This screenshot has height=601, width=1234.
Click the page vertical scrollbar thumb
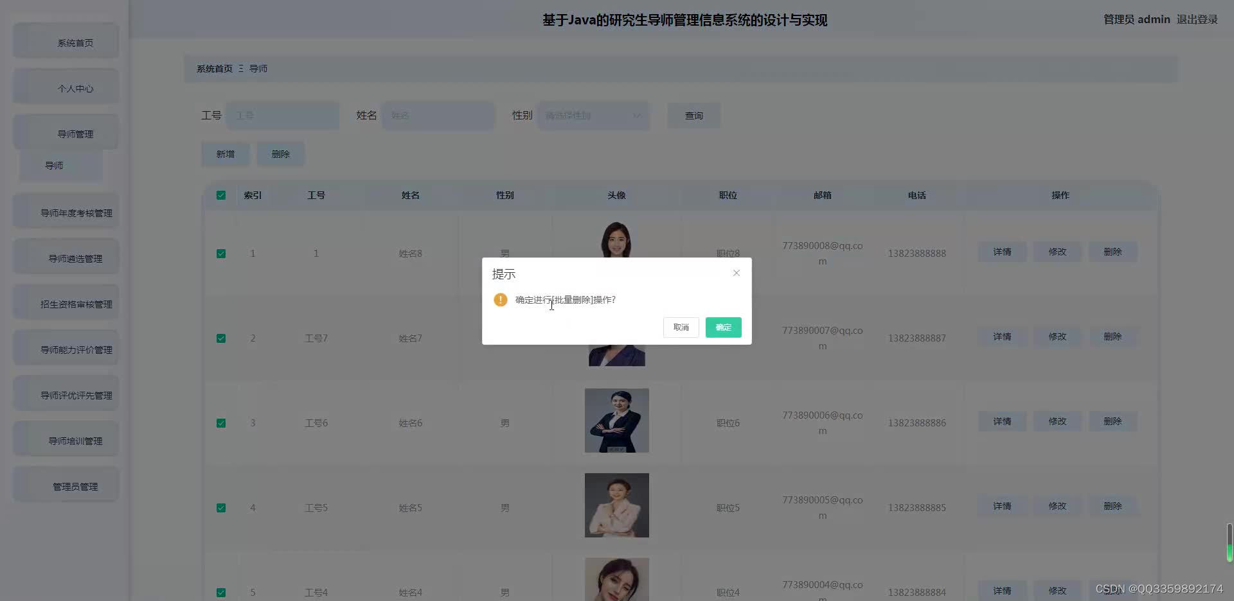1230,543
